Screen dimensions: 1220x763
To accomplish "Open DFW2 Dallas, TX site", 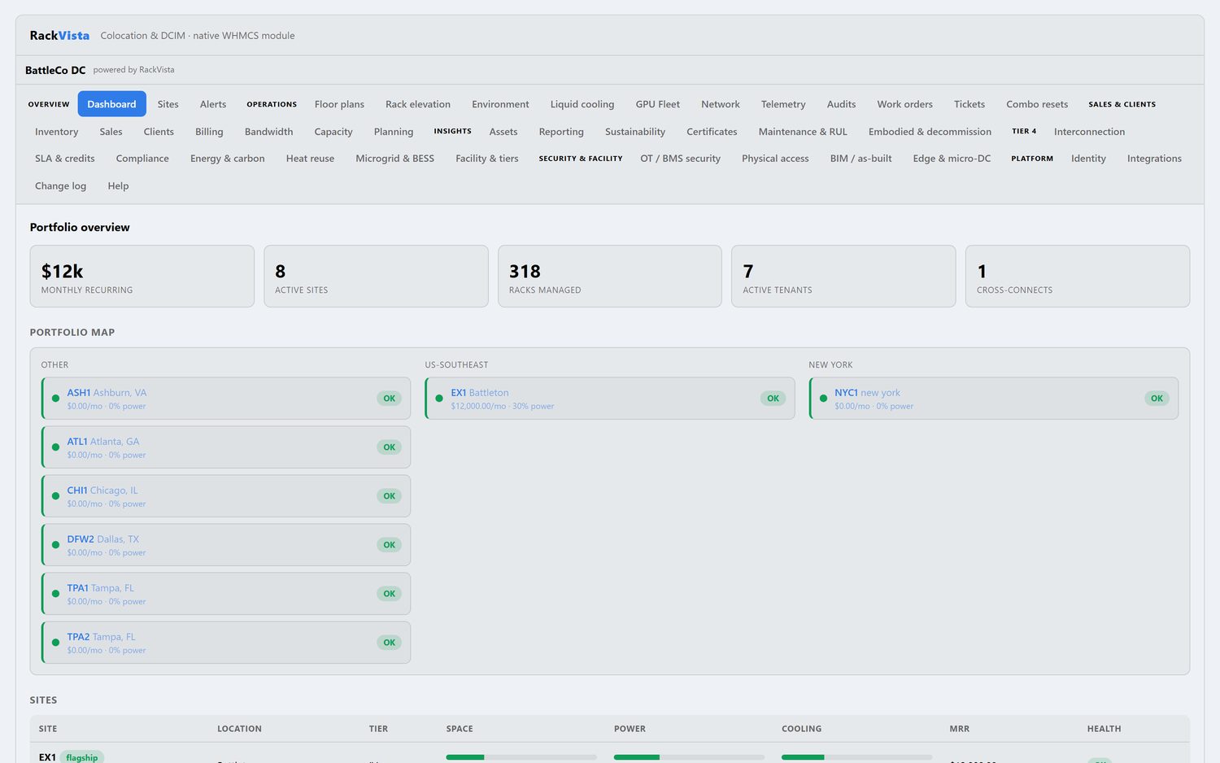I will (226, 545).
